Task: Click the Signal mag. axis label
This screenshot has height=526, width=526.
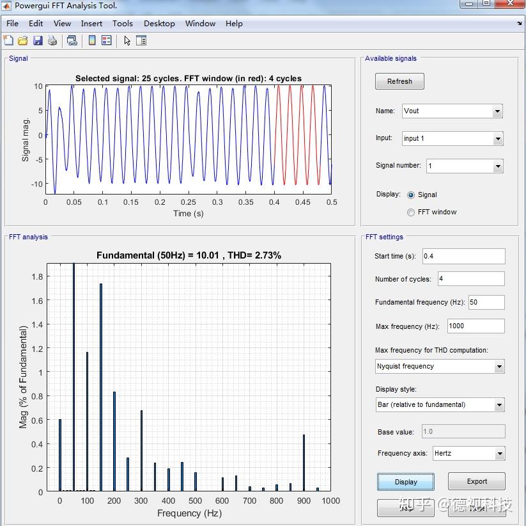Action: tap(26, 139)
